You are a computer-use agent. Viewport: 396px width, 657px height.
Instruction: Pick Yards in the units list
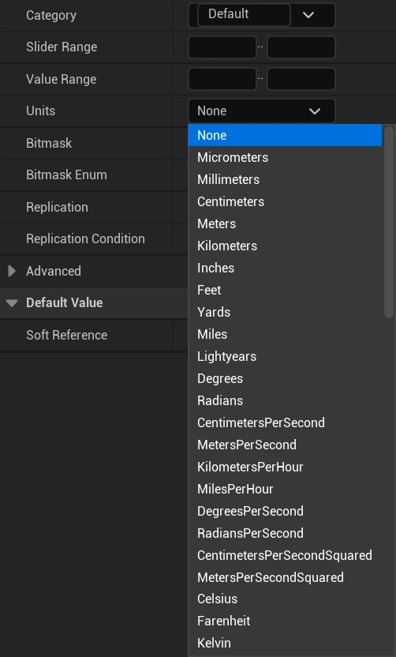(285, 312)
